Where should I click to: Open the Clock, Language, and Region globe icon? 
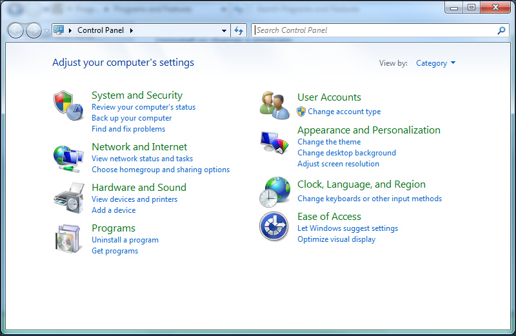[x=275, y=192]
